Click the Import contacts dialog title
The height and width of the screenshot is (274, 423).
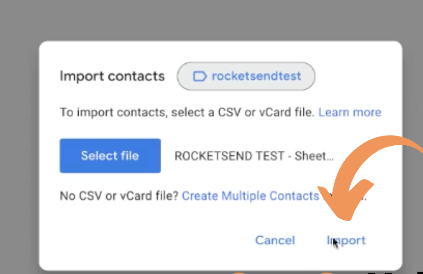tap(112, 76)
